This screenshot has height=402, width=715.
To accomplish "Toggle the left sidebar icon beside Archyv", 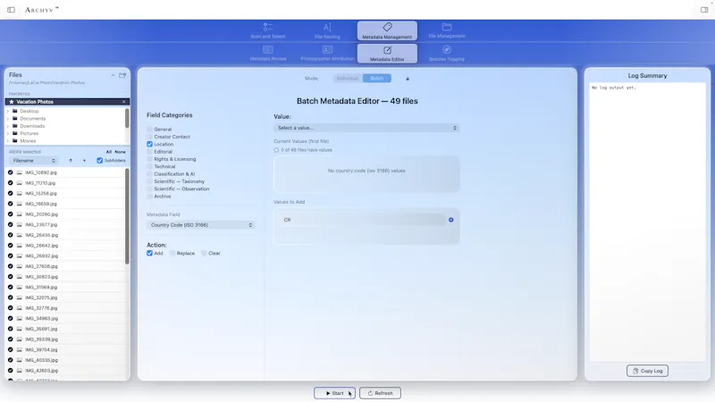I will click(x=11, y=10).
